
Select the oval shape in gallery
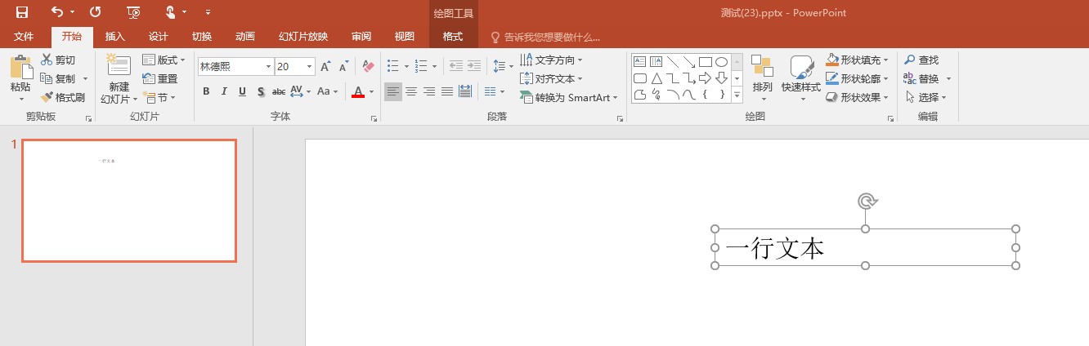(x=722, y=61)
